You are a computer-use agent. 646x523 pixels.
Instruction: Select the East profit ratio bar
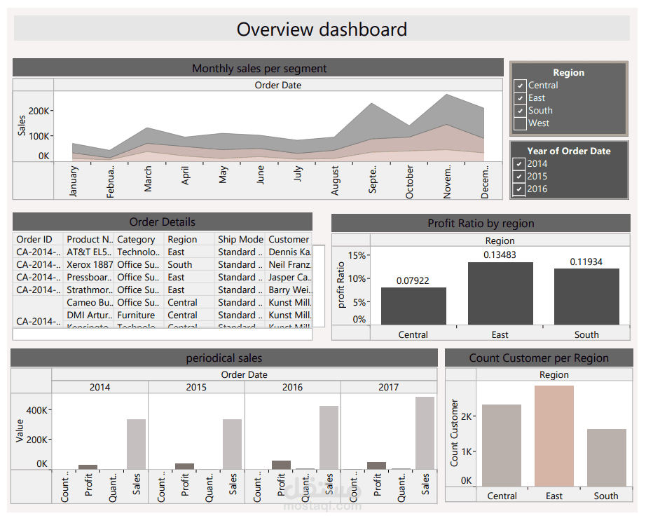click(500, 294)
